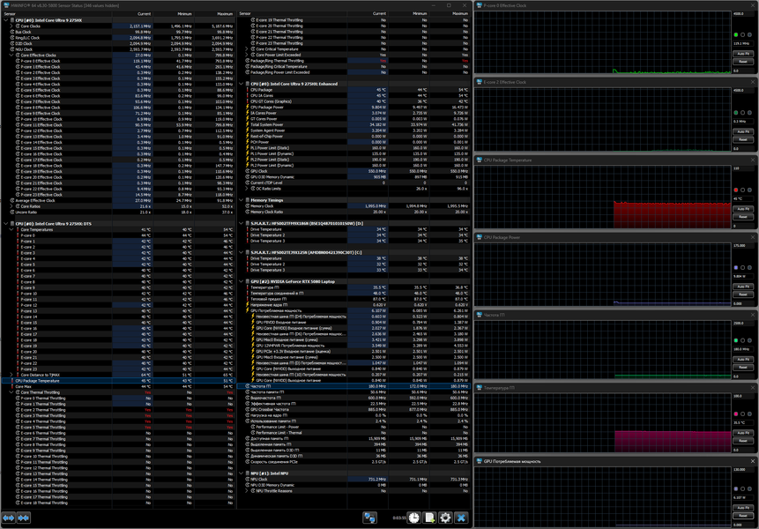The image size is (759, 529).
Task: Click window icon of CPU Package Power graph
Action: click(x=480, y=237)
